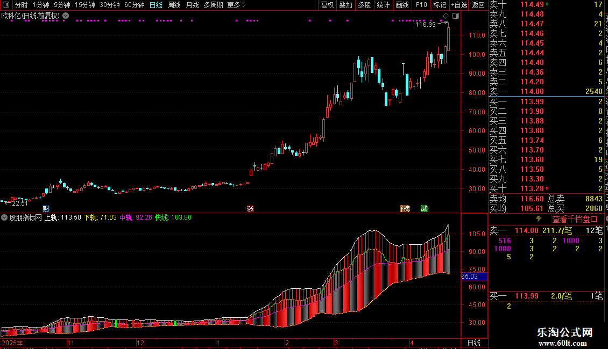The width and height of the screenshot is (608, 349).
Task: Click the 返回 button
Action: [478, 5]
